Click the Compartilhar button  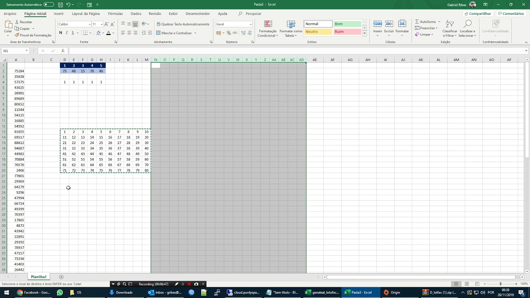(478, 14)
